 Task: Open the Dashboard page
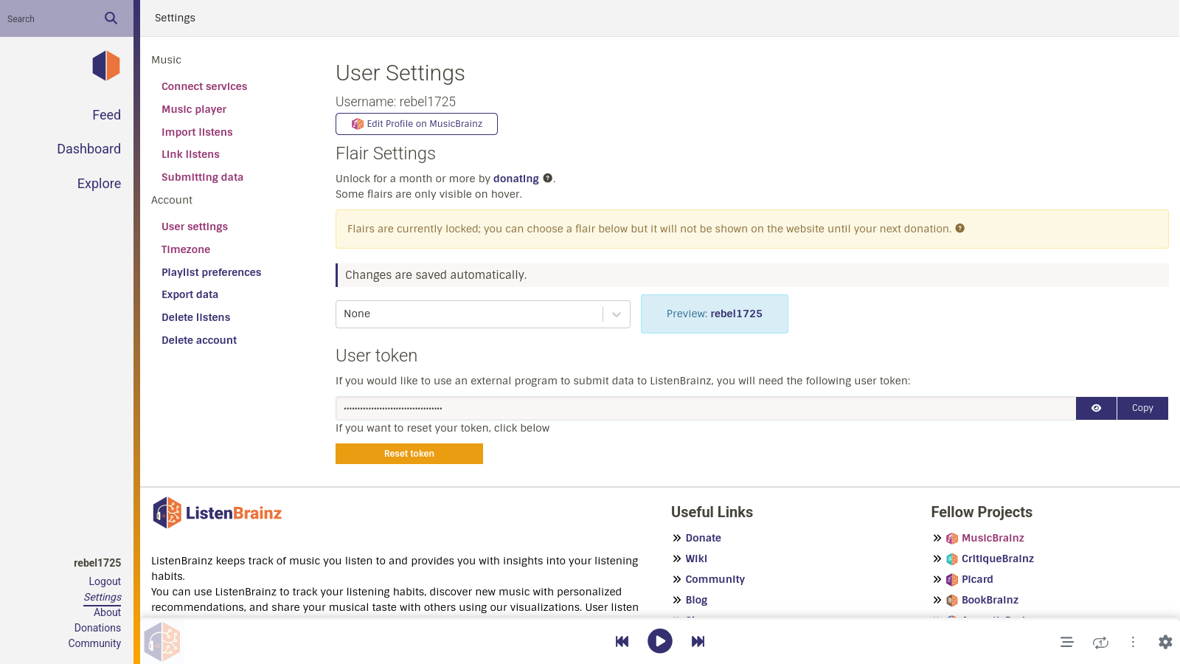[x=88, y=149]
